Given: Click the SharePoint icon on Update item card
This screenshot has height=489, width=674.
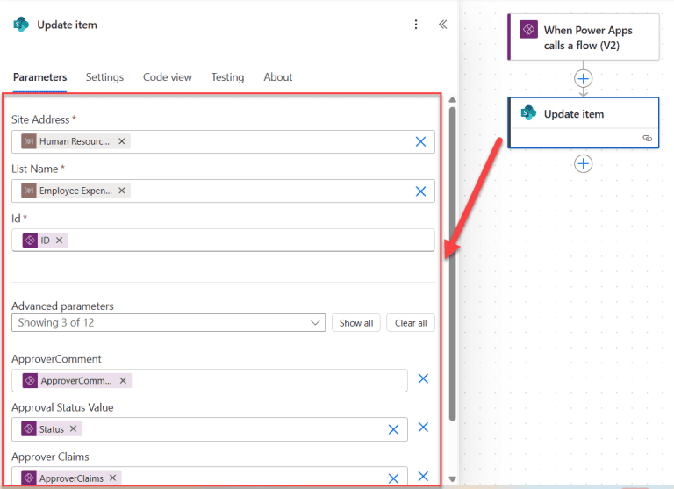Looking at the screenshot, I should [528, 112].
